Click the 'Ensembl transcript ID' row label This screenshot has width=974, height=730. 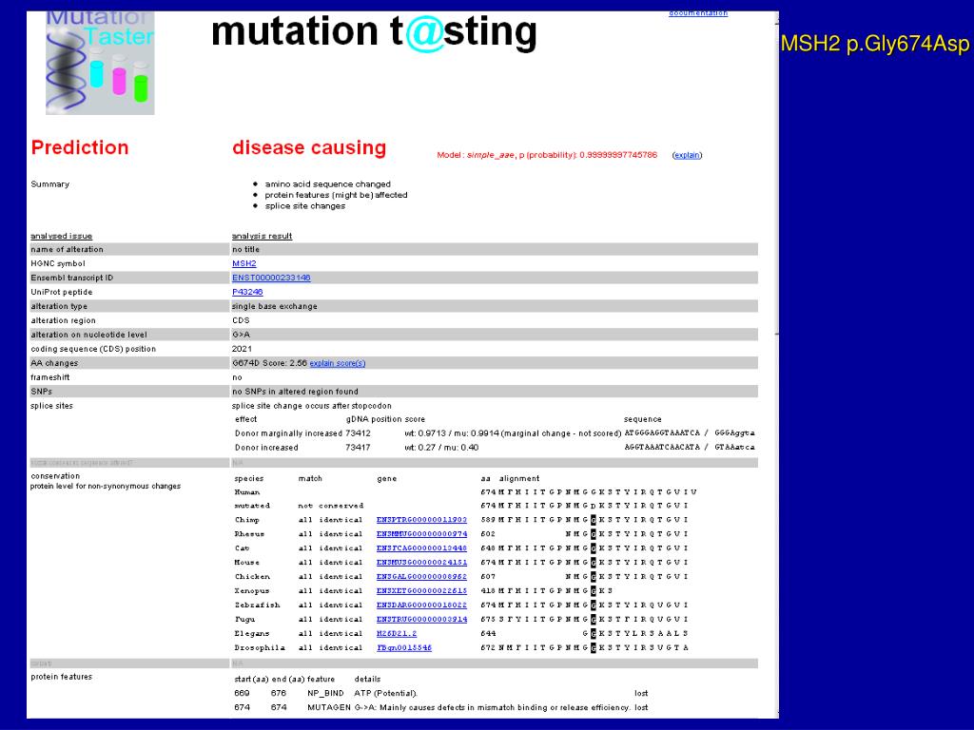pos(72,279)
